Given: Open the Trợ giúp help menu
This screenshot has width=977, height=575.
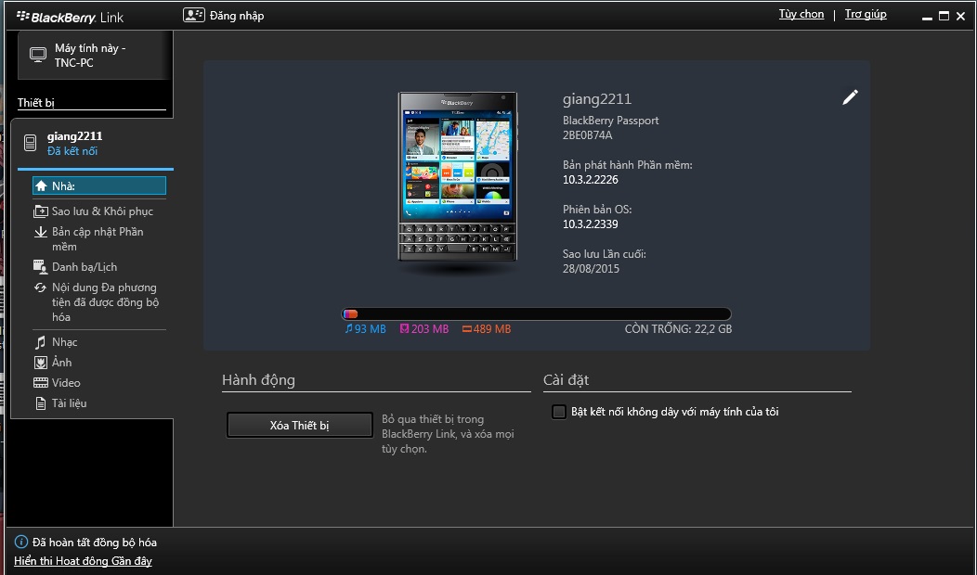Looking at the screenshot, I should pos(865,15).
